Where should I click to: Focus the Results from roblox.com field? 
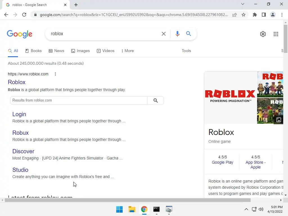[x=79, y=100]
